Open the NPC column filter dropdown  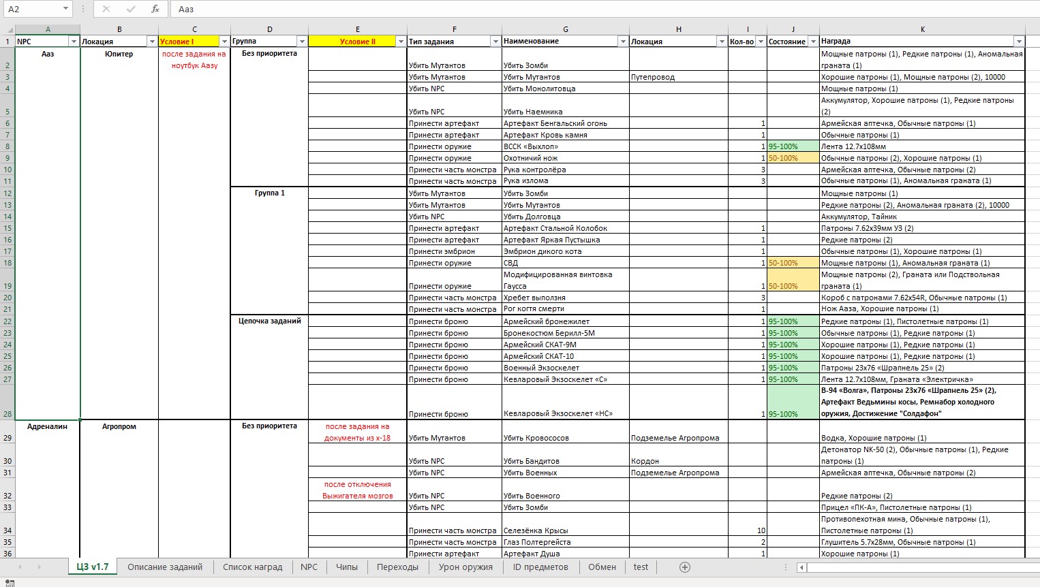[x=74, y=42]
